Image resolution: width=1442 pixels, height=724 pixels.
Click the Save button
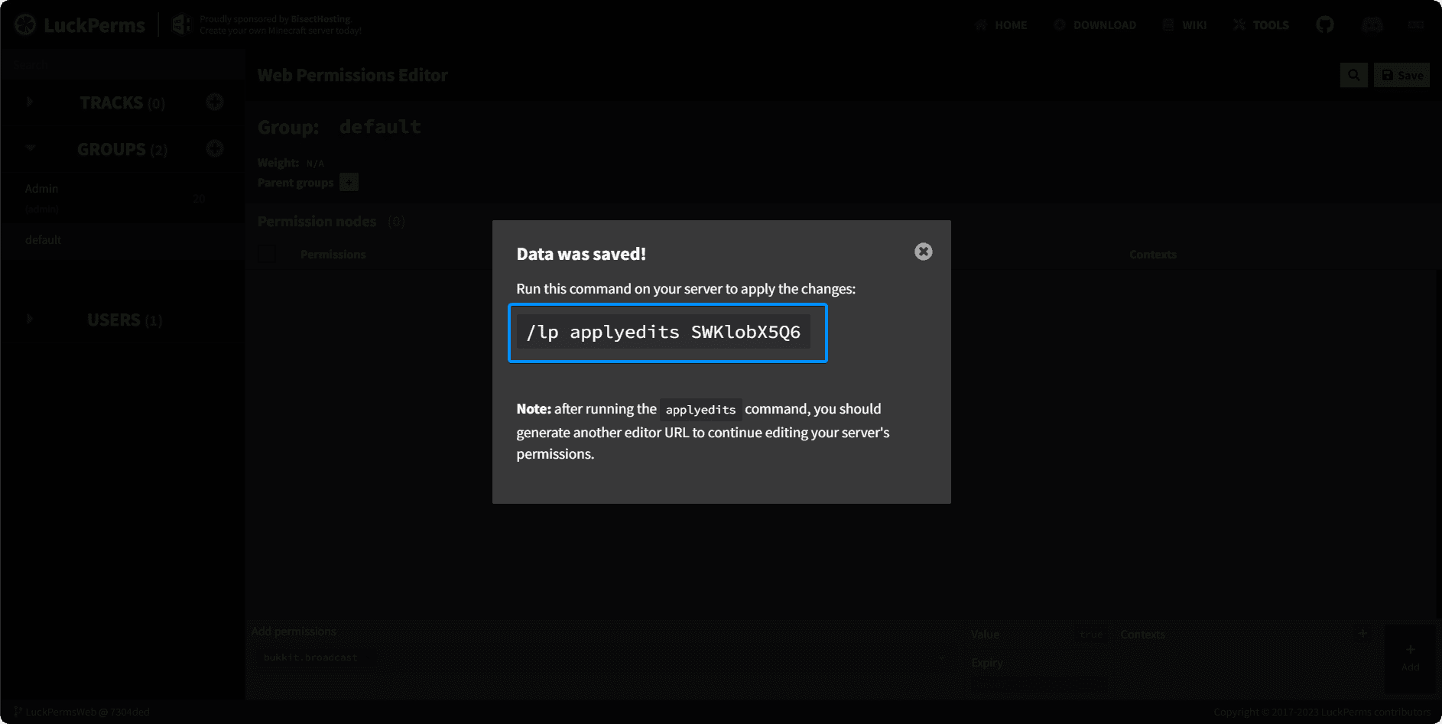tap(1401, 75)
